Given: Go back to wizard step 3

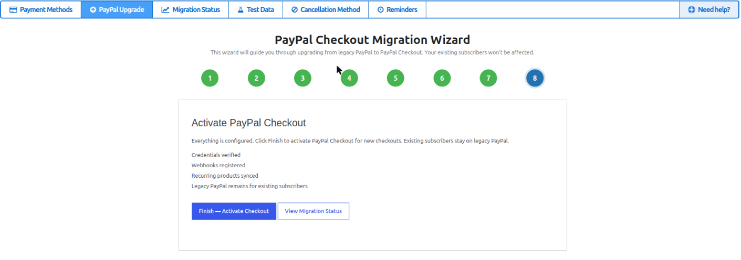Looking at the screenshot, I should (302, 78).
